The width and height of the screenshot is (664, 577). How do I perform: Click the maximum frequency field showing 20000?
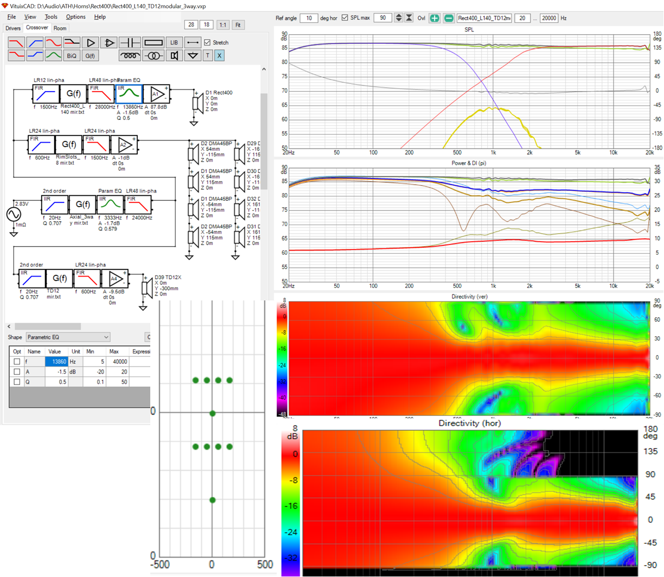click(x=549, y=18)
